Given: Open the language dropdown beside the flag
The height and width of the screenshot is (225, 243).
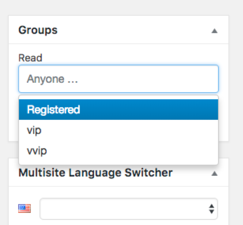Looking at the screenshot, I should click(129, 208).
